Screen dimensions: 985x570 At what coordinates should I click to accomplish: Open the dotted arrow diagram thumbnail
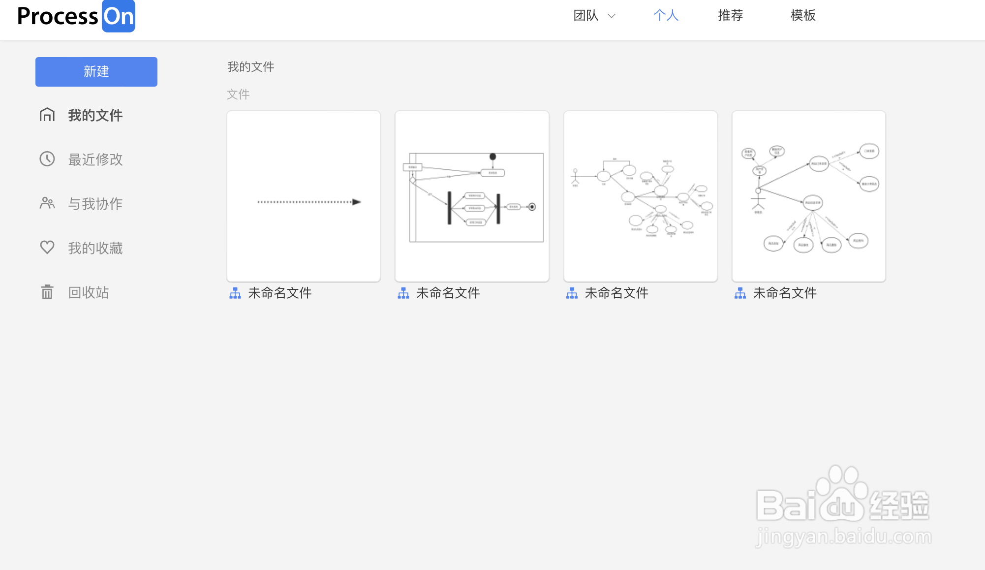click(304, 196)
